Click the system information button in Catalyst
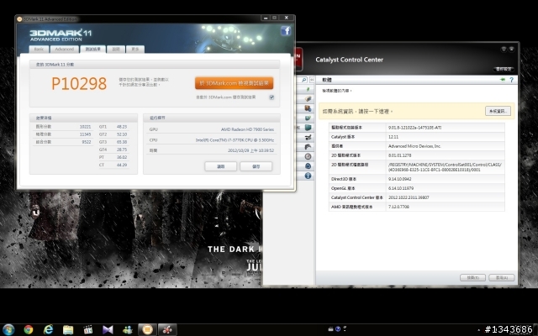This screenshot has width=538, height=336. tap(498, 111)
